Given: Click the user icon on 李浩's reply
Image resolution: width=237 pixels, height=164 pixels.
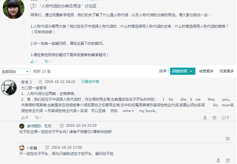Looking at the screenshot, I should point(205,118).
